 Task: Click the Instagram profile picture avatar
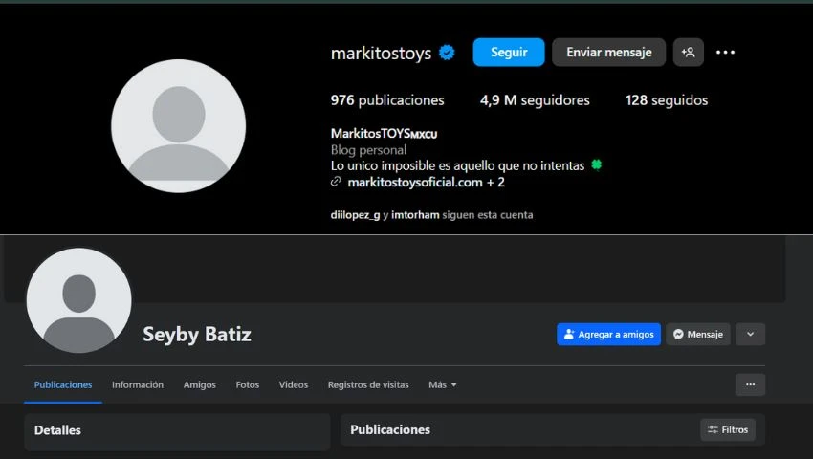tap(178, 126)
